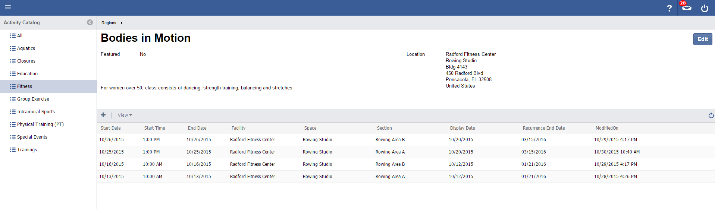Expand the Regions breadcrumb arrow
The width and height of the screenshot is (715, 209).
point(122,23)
